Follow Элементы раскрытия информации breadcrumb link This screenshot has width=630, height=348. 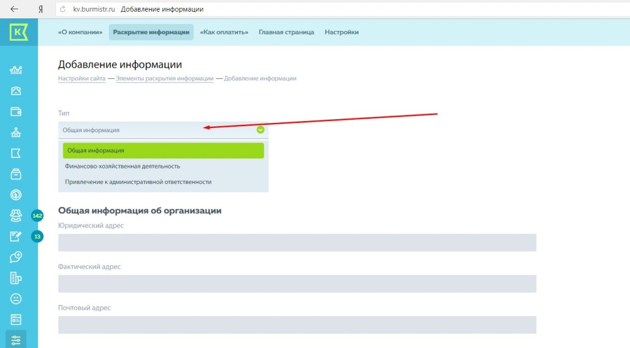click(165, 79)
